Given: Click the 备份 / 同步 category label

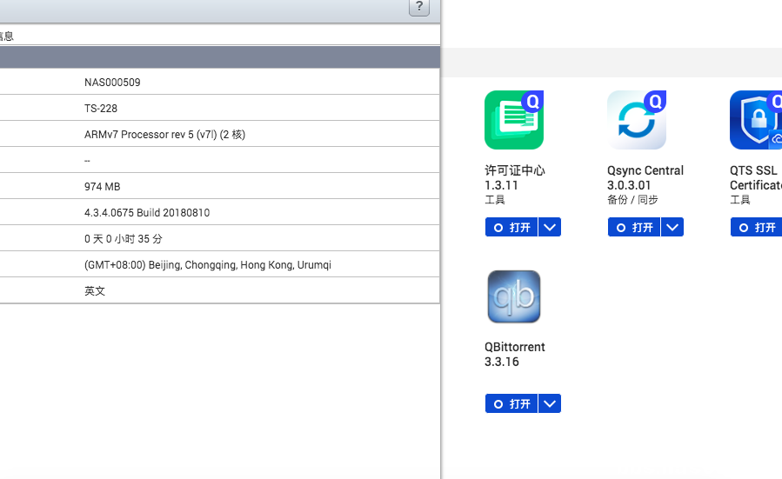Looking at the screenshot, I should point(632,200).
